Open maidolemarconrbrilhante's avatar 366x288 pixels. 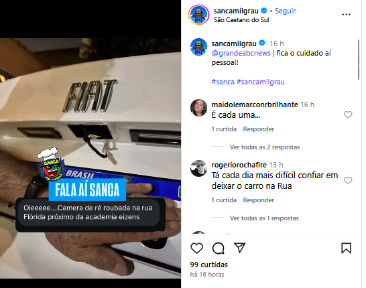[198, 108]
